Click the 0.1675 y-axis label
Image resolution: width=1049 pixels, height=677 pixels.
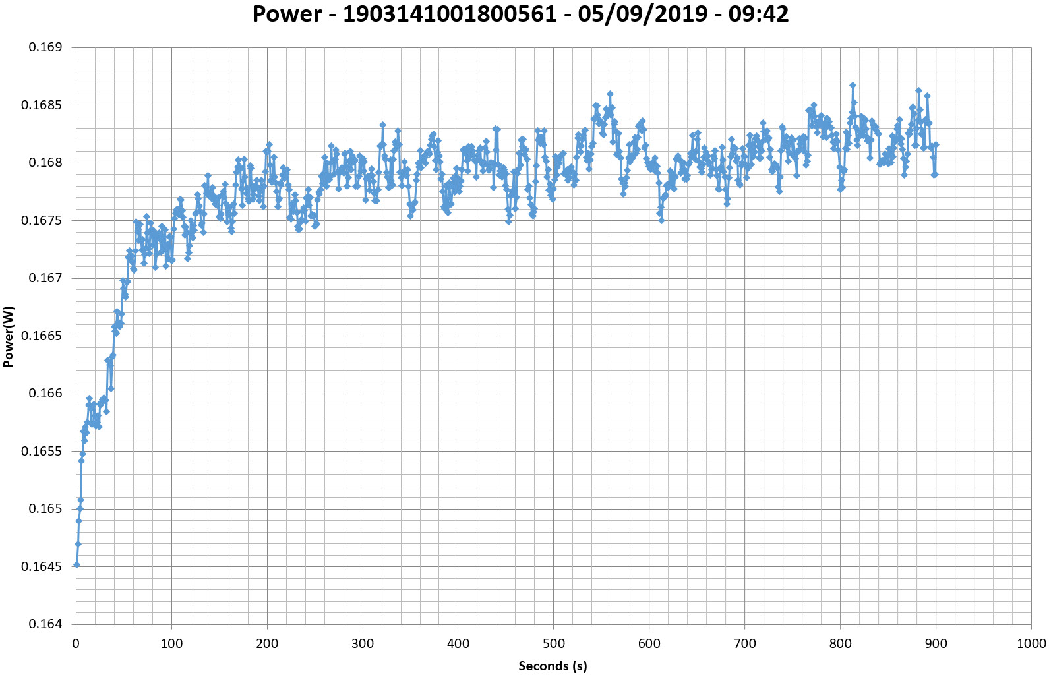click(x=42, y=221)
